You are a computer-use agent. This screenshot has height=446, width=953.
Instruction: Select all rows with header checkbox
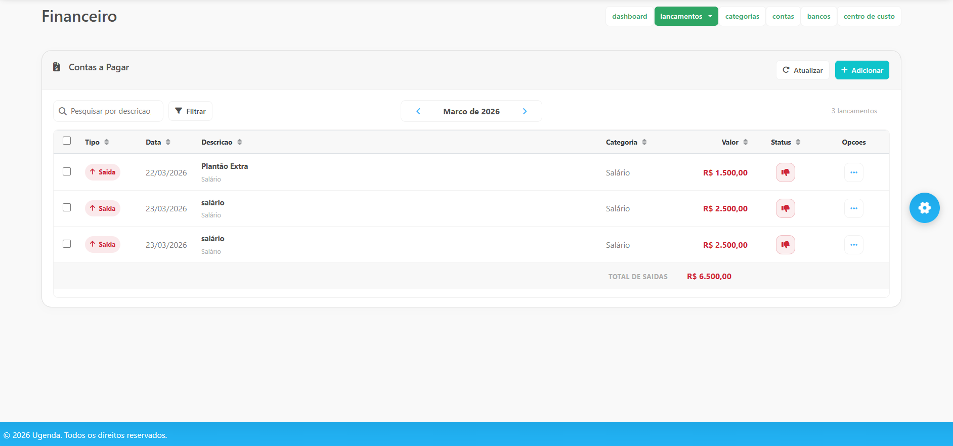pos(67,141)
